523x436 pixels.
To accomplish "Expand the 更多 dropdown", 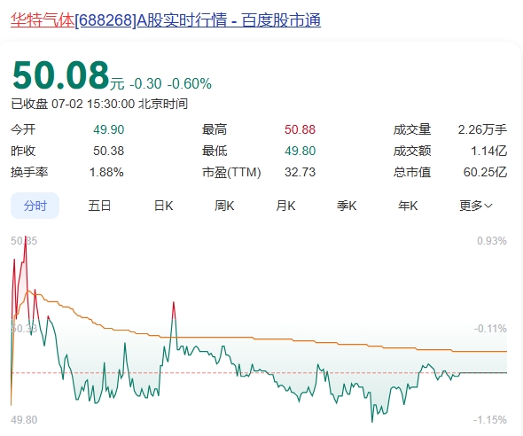I will pyautogui.click(x=476, y=206).
